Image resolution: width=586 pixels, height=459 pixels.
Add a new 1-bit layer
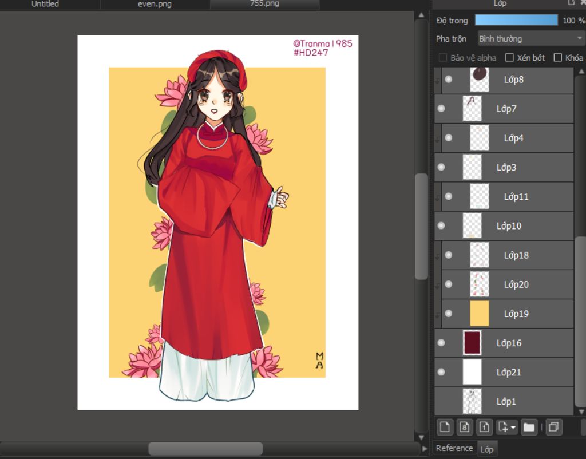coord(484,427)
